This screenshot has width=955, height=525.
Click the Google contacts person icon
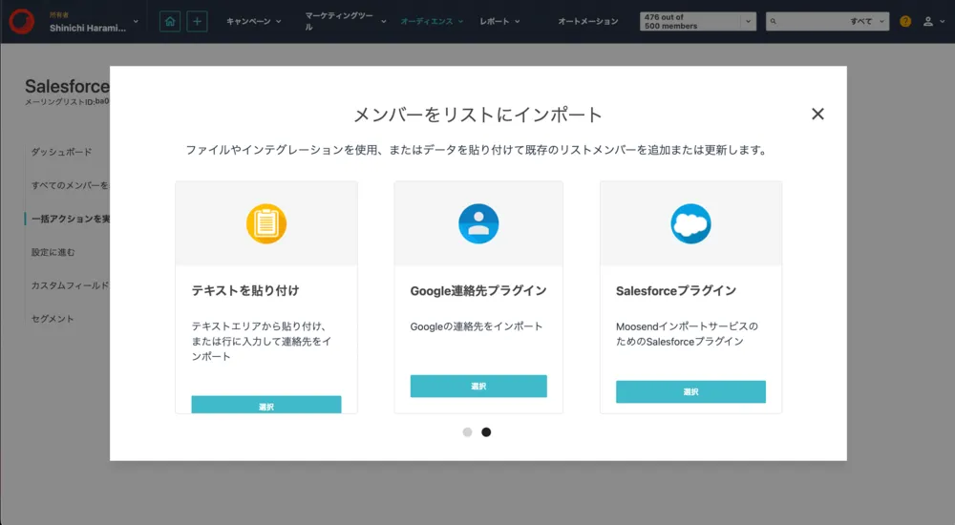(x=478, y=223)
